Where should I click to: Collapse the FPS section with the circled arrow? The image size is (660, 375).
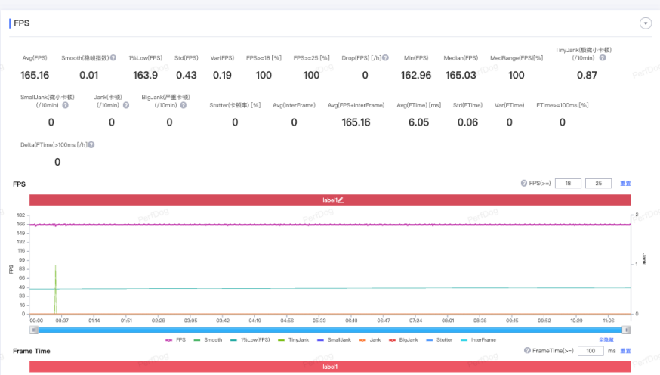645,23
